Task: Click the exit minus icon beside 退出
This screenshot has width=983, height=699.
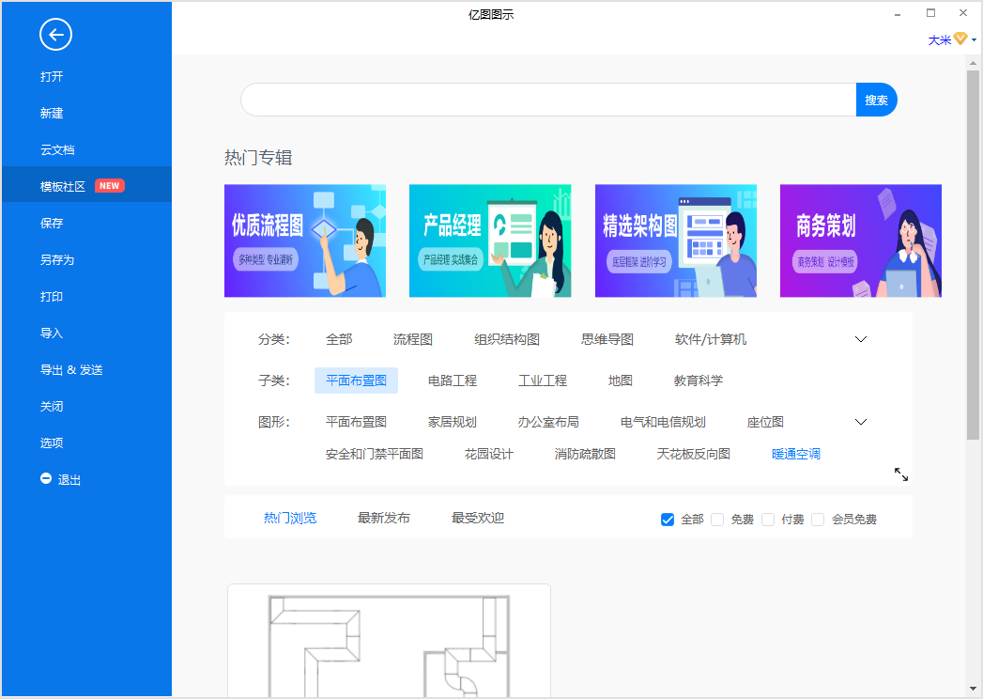Action: click(x=46, y=479)
